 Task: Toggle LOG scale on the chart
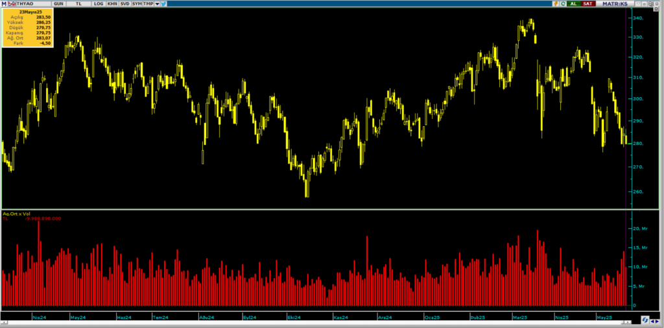pyautogui.click(x=98, y=4)
